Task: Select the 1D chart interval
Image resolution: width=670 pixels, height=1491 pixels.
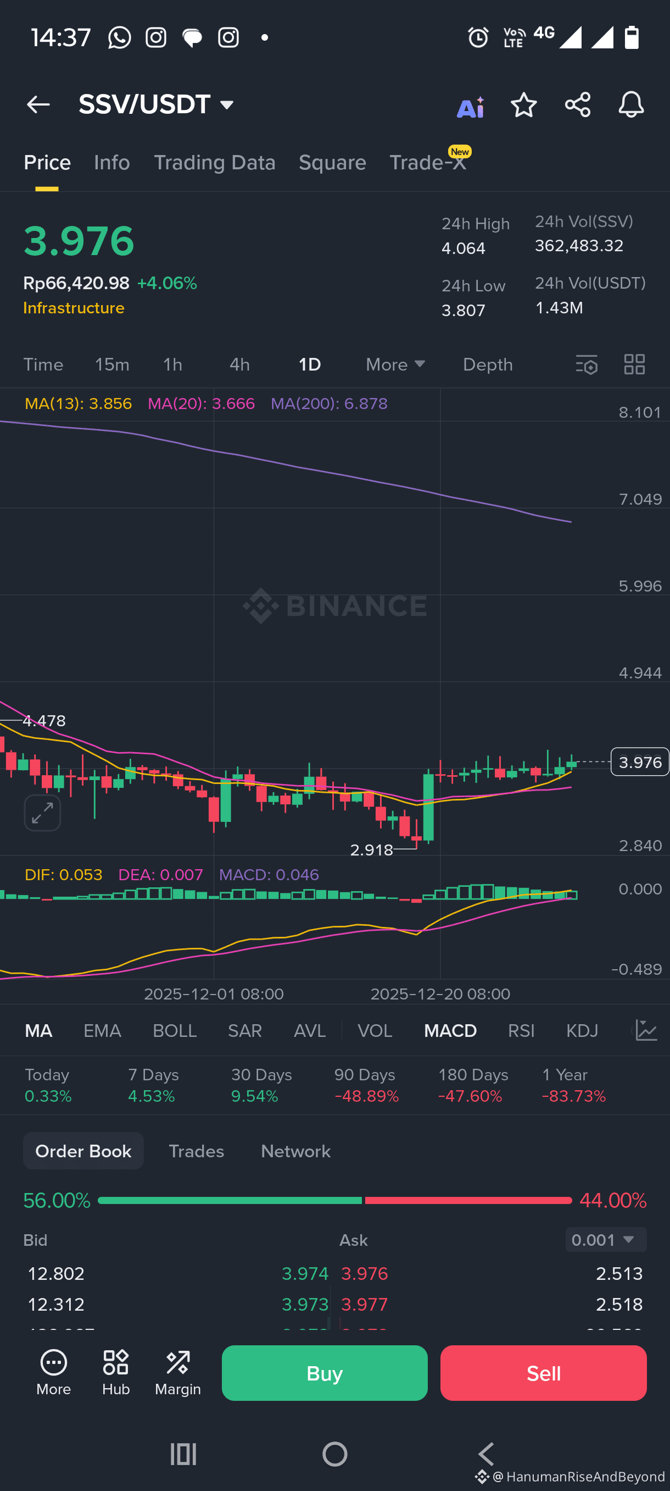Action: [310, 365]
